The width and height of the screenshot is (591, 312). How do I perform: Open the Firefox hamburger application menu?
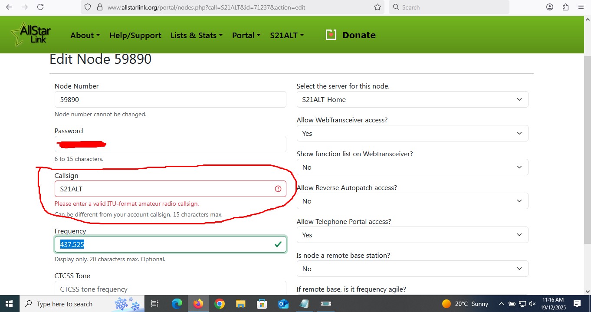click(581, 7)
